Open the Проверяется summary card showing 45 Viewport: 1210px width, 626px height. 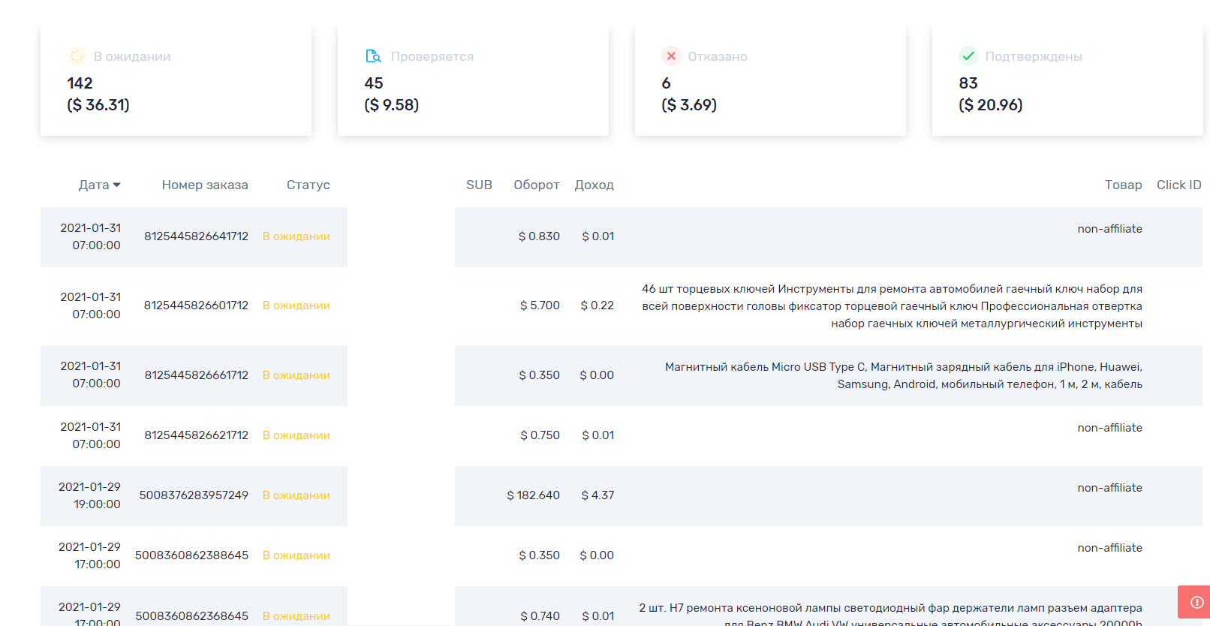pos(472,81)
